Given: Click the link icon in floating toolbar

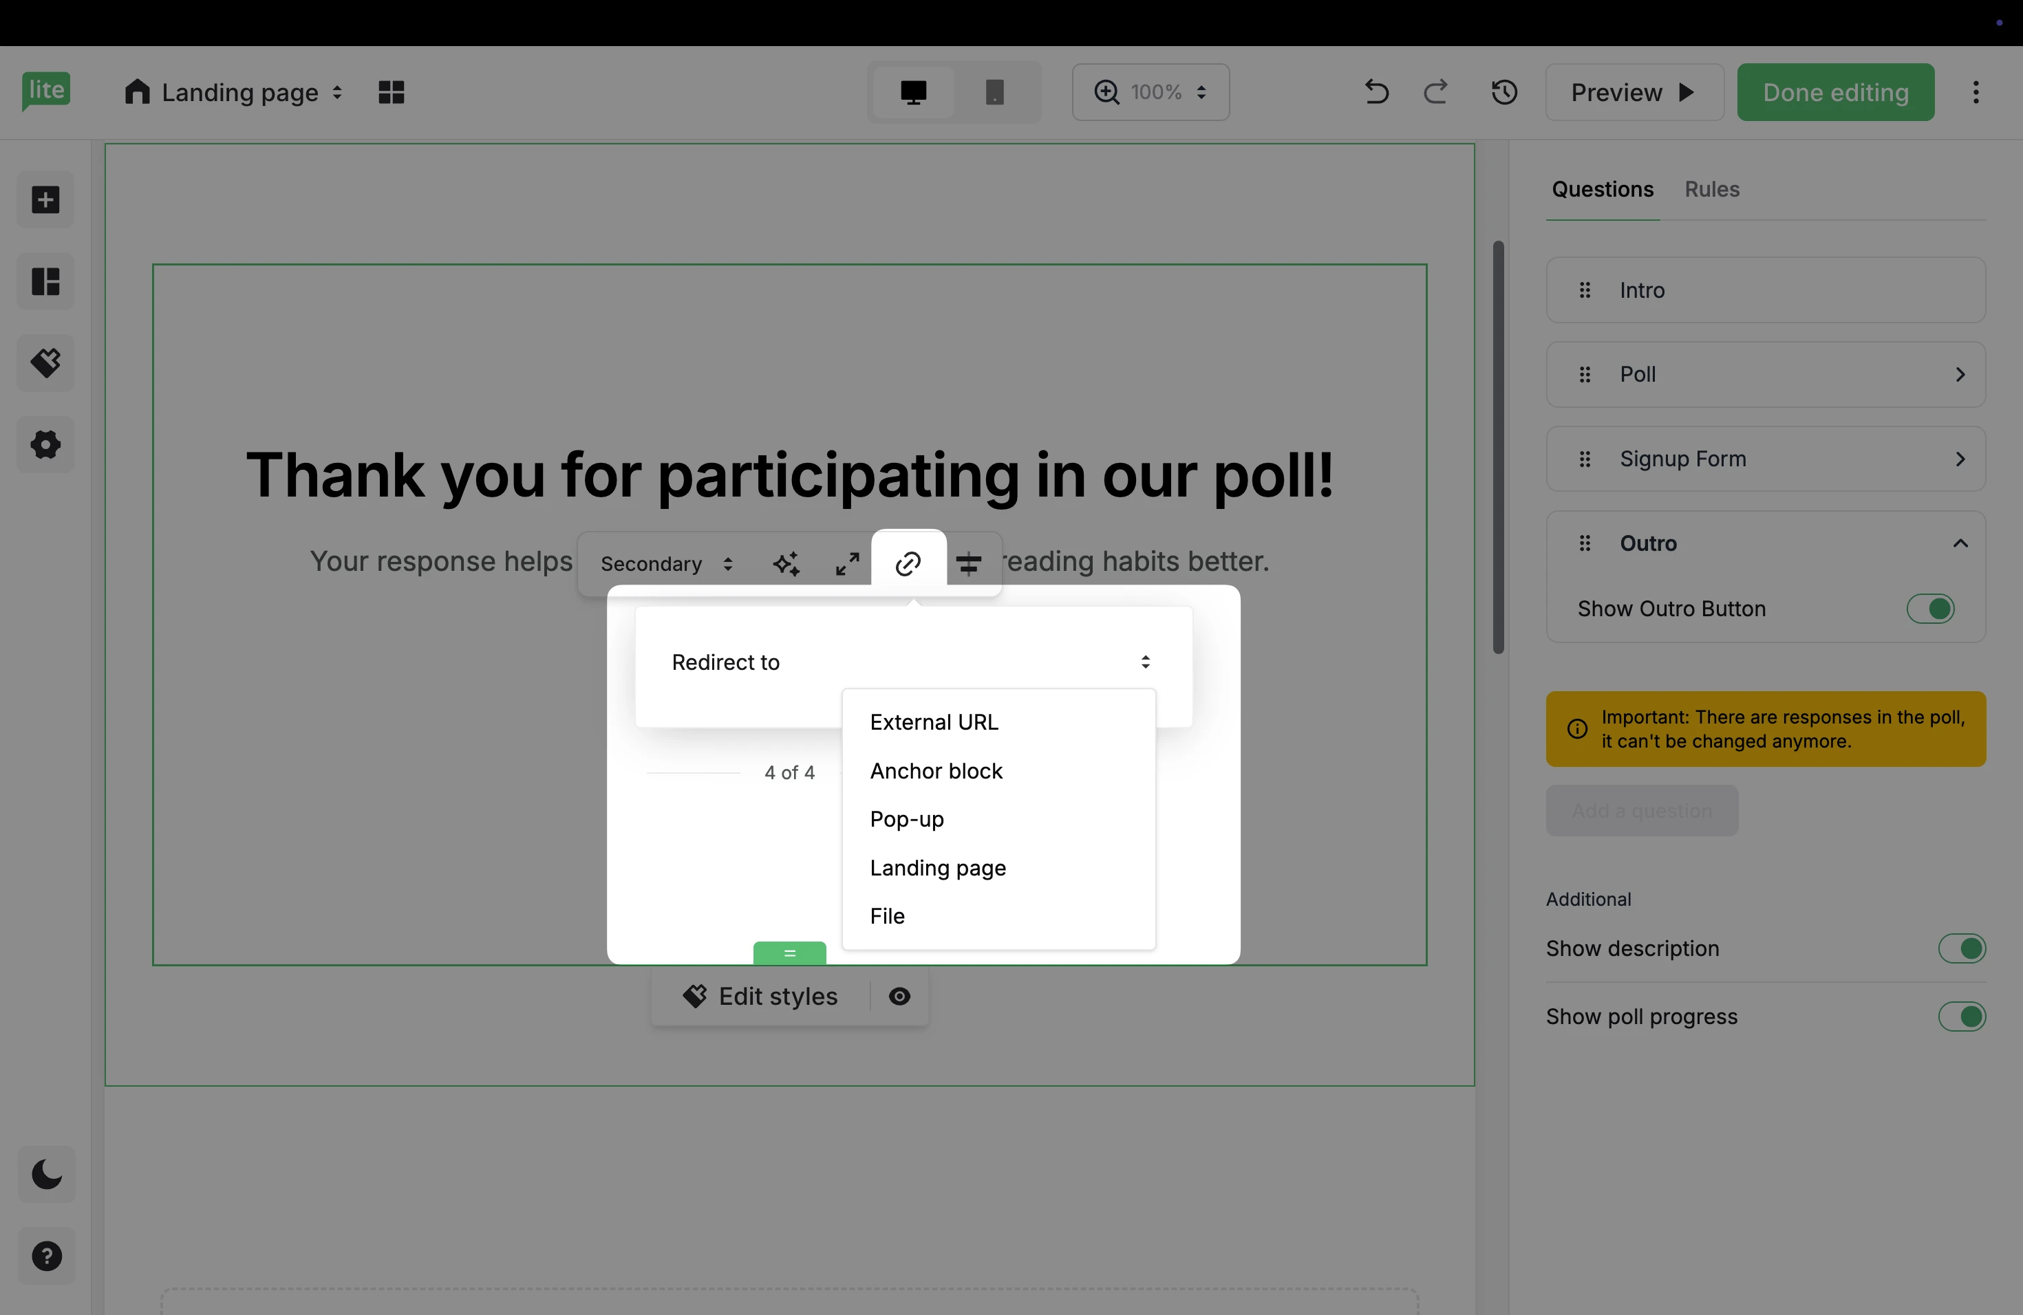Looking at the screenshot, I should pyautogui.click(x=908, y=563).
